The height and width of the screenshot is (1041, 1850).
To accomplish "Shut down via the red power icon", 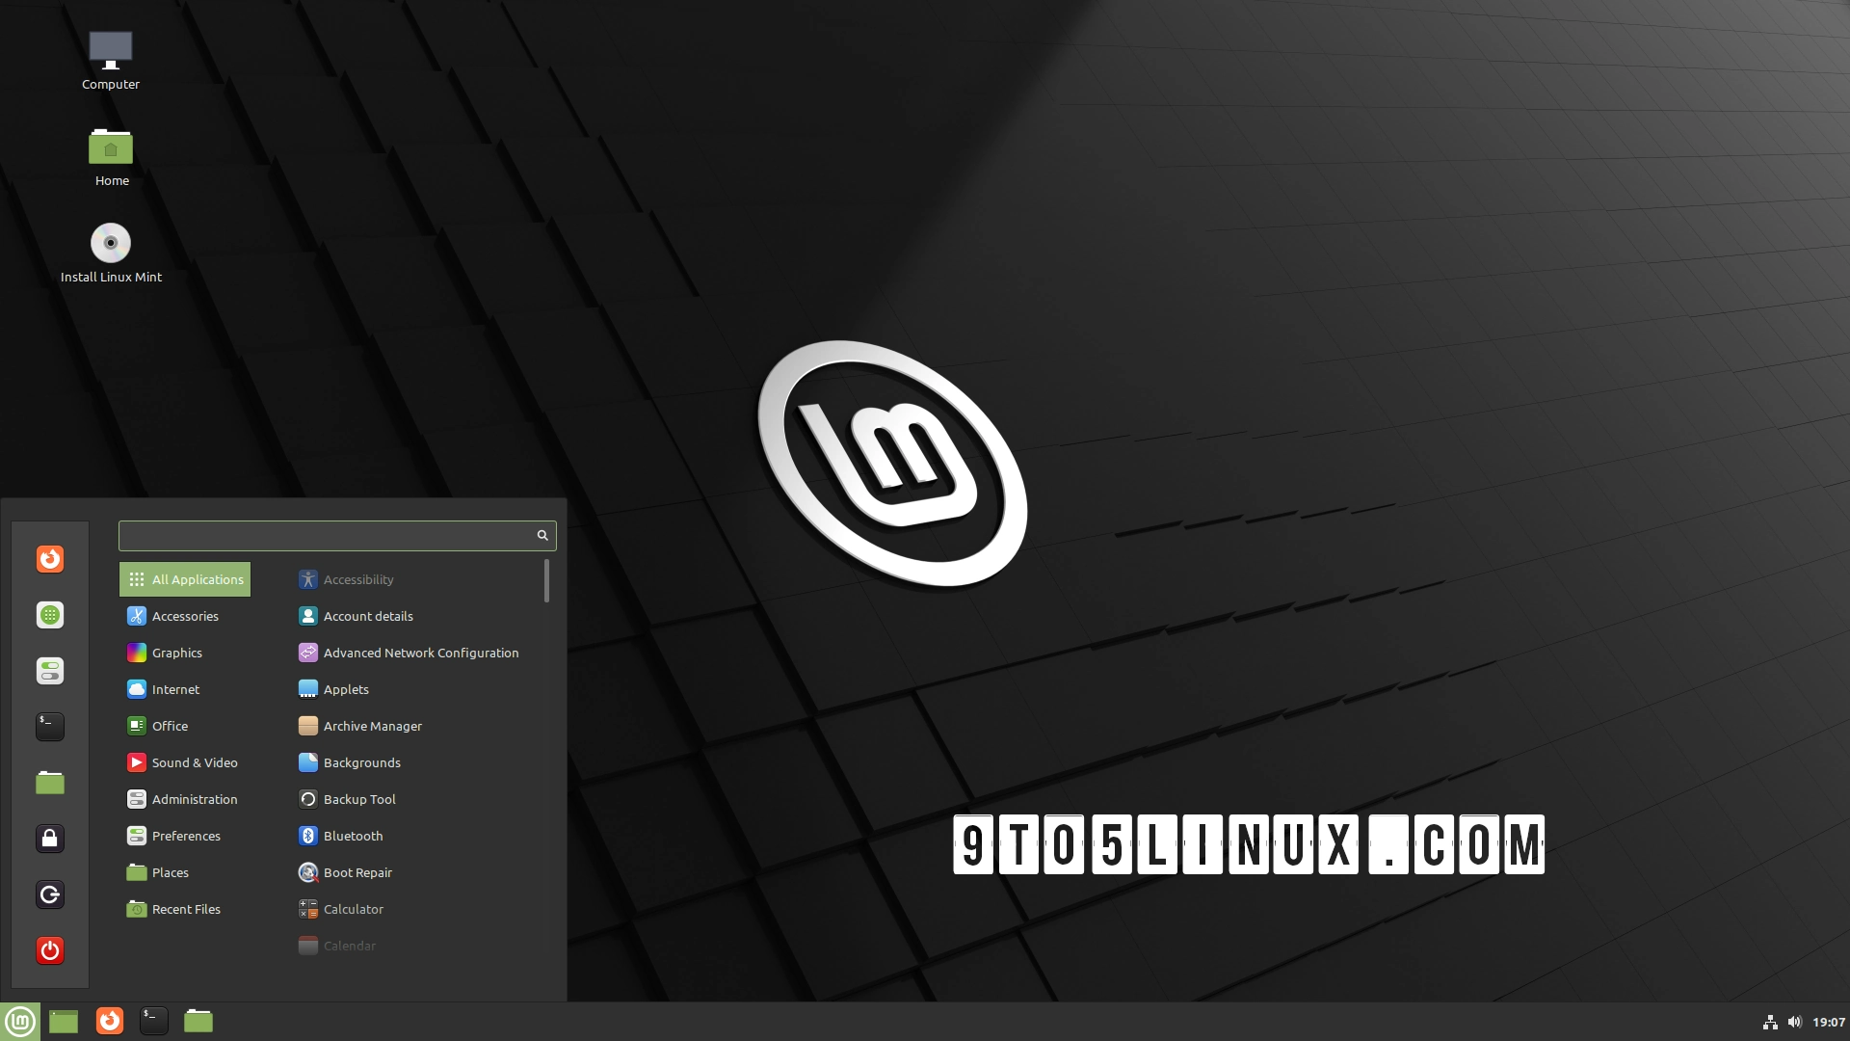I will [x=49, y=950].
